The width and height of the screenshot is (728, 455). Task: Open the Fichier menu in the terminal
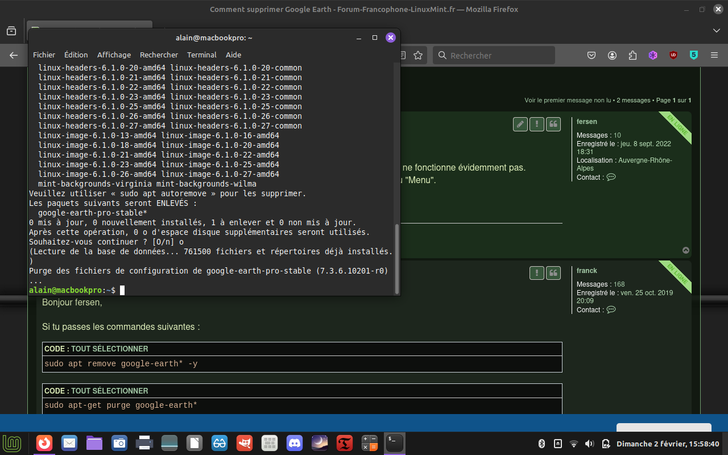44,55
